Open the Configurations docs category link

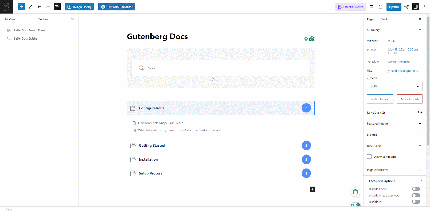pos(151,108)
